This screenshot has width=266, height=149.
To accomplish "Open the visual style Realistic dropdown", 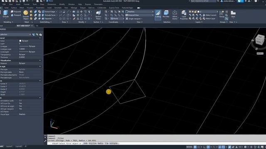I will (140, 12).
